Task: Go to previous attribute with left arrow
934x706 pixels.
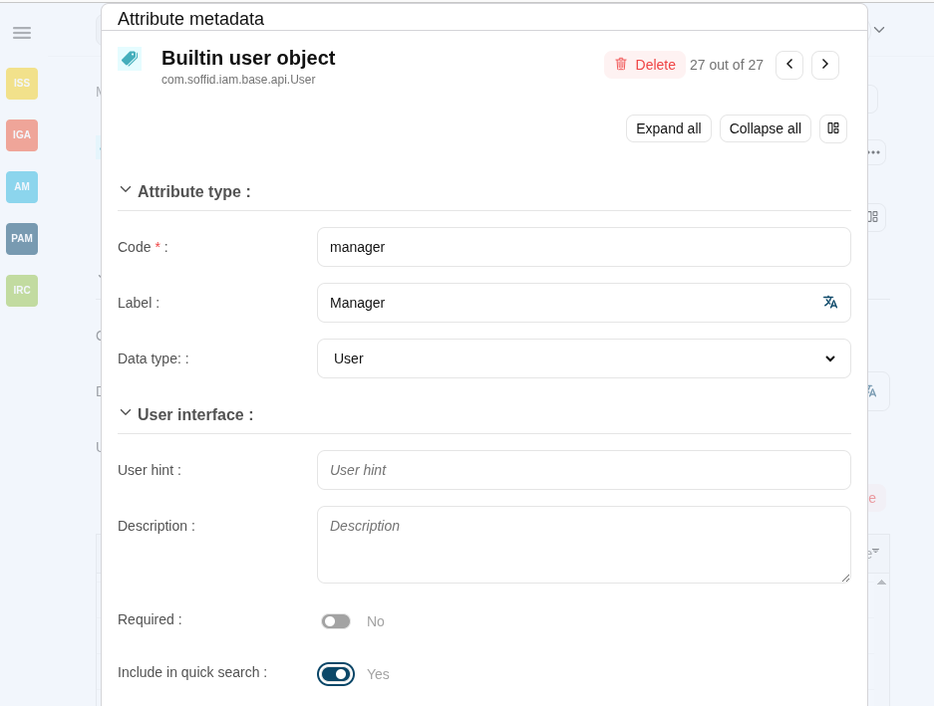Action: (789, 65)
